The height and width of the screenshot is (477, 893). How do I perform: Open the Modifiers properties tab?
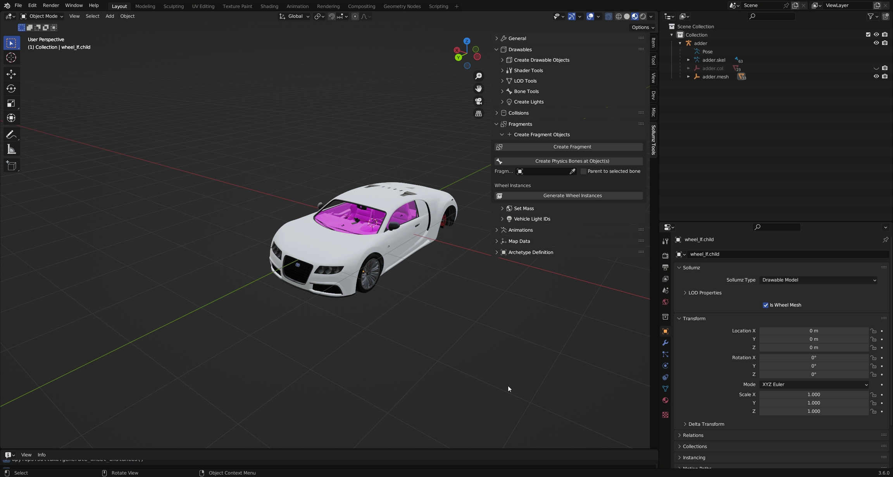pyautogui.click(x=665, y=343)
